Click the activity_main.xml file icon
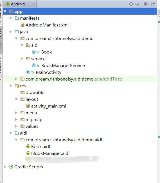Screen dimensions: 160x183 tap(28, 106)
